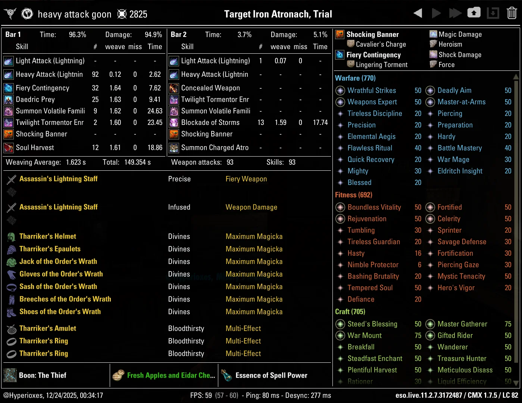The height and width of the screenshot is (403, 522).
Task: Click the Essence of Spell Power potion icon
Action: pyautogui.click(x=226, y=375)
